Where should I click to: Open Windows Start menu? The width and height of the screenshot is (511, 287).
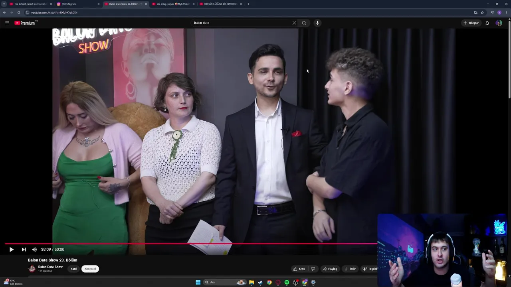tap(198, 282)
